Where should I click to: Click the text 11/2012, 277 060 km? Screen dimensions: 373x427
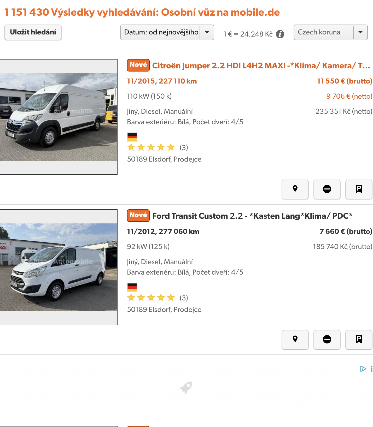(x=163, y=232)
